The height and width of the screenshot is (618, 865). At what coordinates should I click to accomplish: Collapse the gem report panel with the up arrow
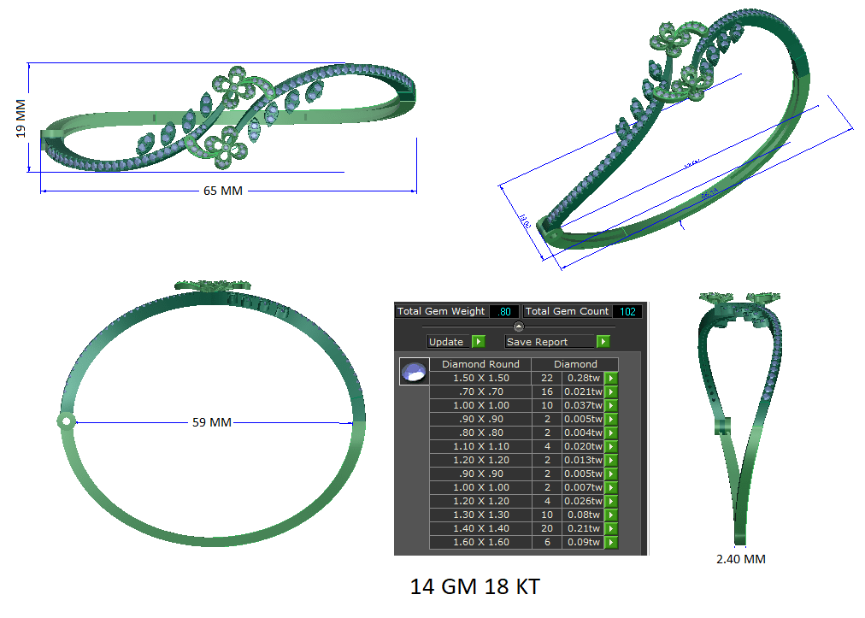(x=518, y=327)
